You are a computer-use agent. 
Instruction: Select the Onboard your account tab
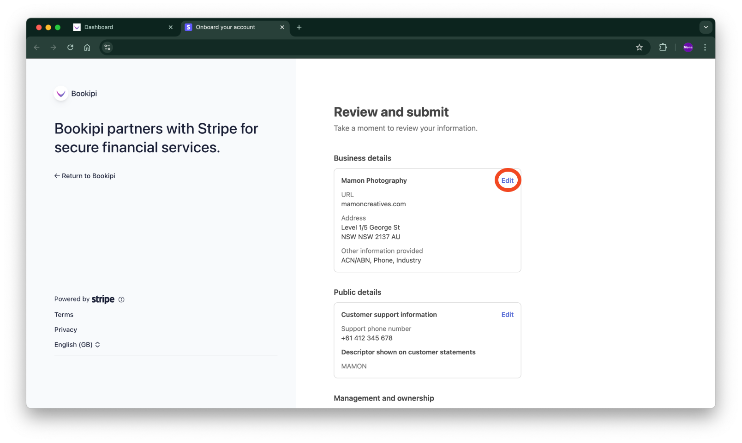coord(225,27)
